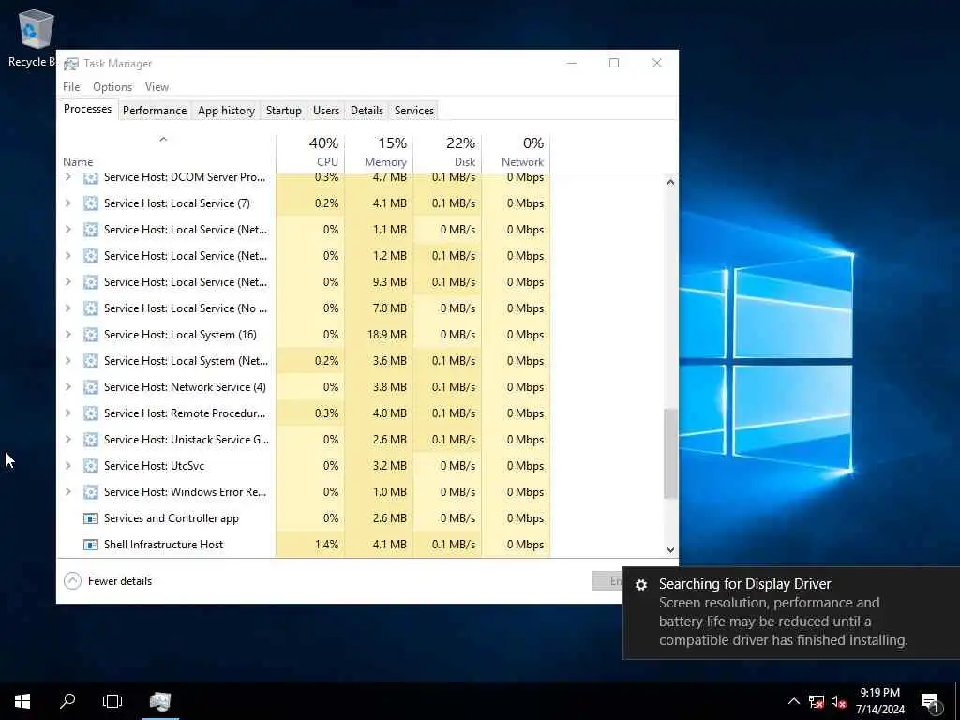Show hidden tray icons chevron
The image size is (960, 720).
tap(793, 701)
